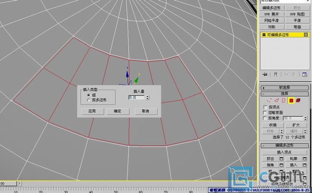Collapse the 选择 rollout
Screen dimensions: 312x193
(285, 93)
